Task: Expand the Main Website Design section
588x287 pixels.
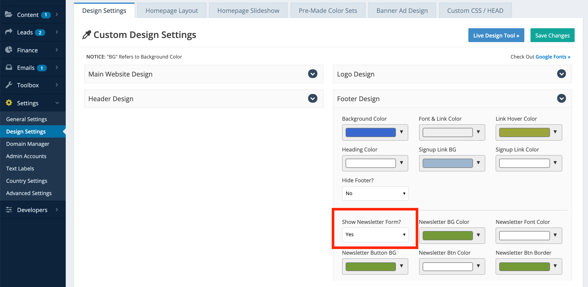Action: pyautogui.click(x=312, y=74)
